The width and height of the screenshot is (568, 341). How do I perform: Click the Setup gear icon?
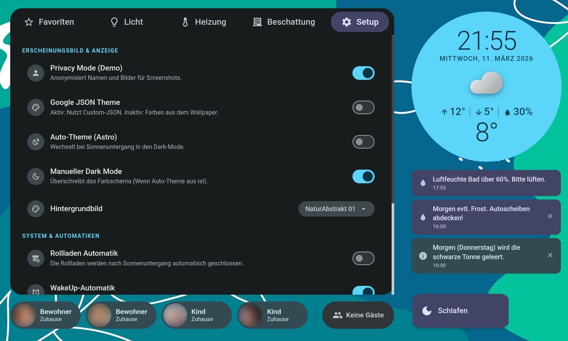346,22
